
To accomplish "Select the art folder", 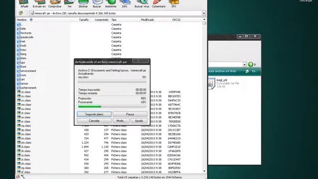I will [21, 80].
